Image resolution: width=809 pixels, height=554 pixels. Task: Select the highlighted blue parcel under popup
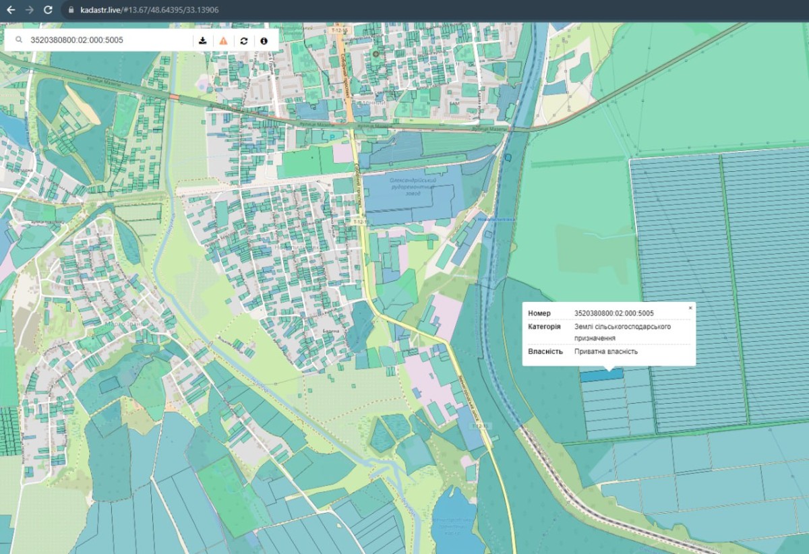coord(601,376)
